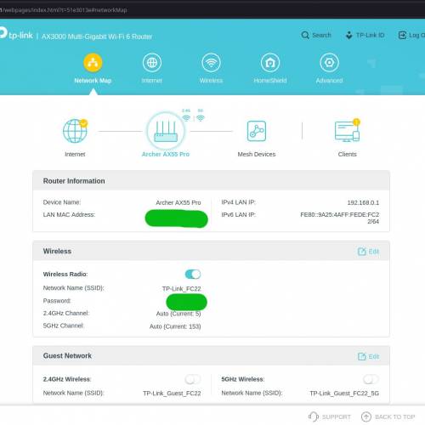Viewport: 425px width, 425px height.
Task: Select the Clients icon
Action: point(348,131)
